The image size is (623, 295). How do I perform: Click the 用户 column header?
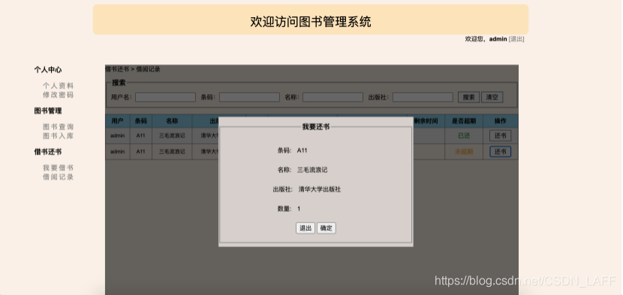coord(117,121)
